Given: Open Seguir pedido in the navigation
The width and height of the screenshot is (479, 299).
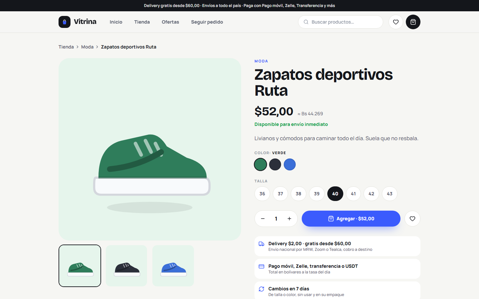Looking at the screenshot, I should point(207,22).
